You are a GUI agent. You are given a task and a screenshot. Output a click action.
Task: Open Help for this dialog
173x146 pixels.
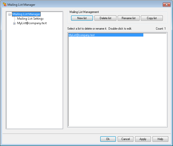click(x=160, y=139)
